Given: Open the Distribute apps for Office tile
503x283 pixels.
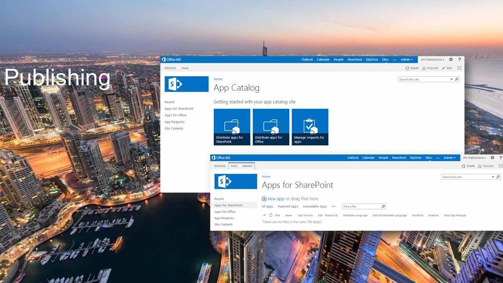Looking at the screenshot, I should tap(271, 127).
